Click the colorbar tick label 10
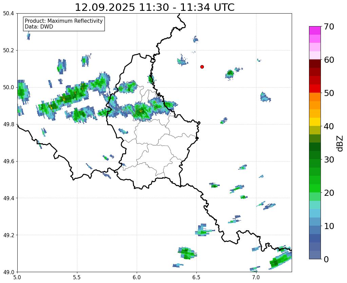Viewport: 347px width, 283px height. coord(329,226)
